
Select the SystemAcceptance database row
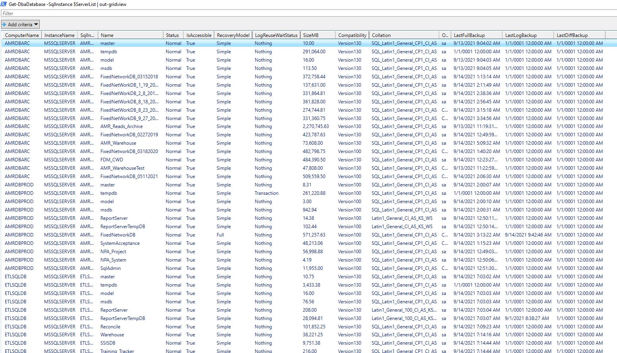click(x=120, y=243)
